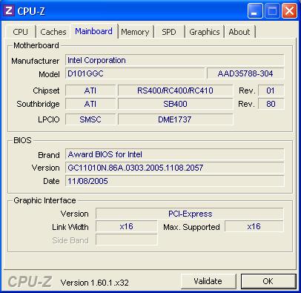Go to the Memory tab

coord(135,32)
